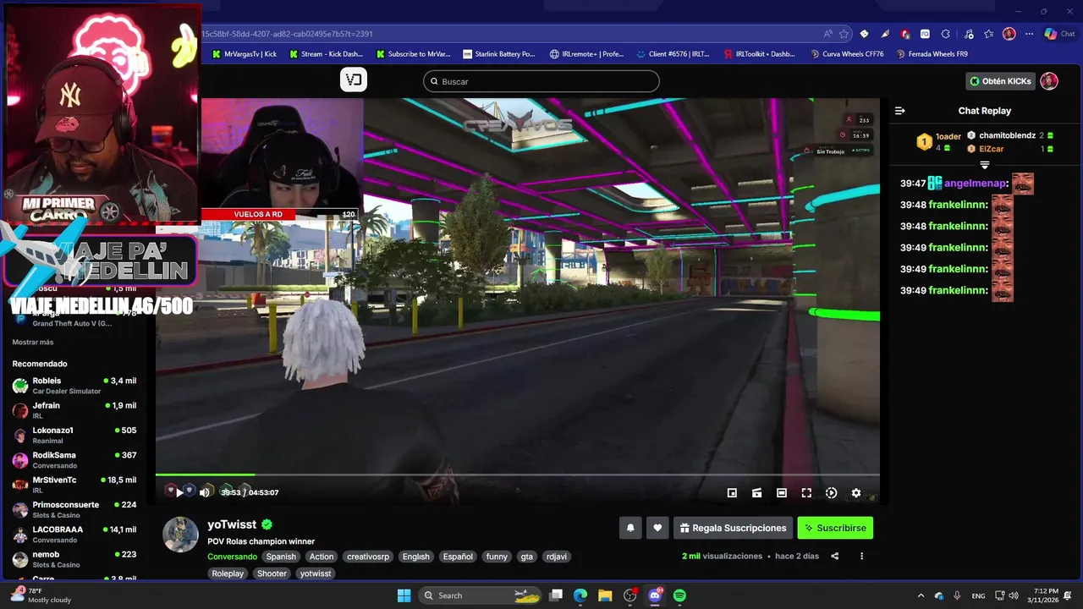The image size is (1083, 609).
Task: Select the Action tag
Action: coord(322,557)
